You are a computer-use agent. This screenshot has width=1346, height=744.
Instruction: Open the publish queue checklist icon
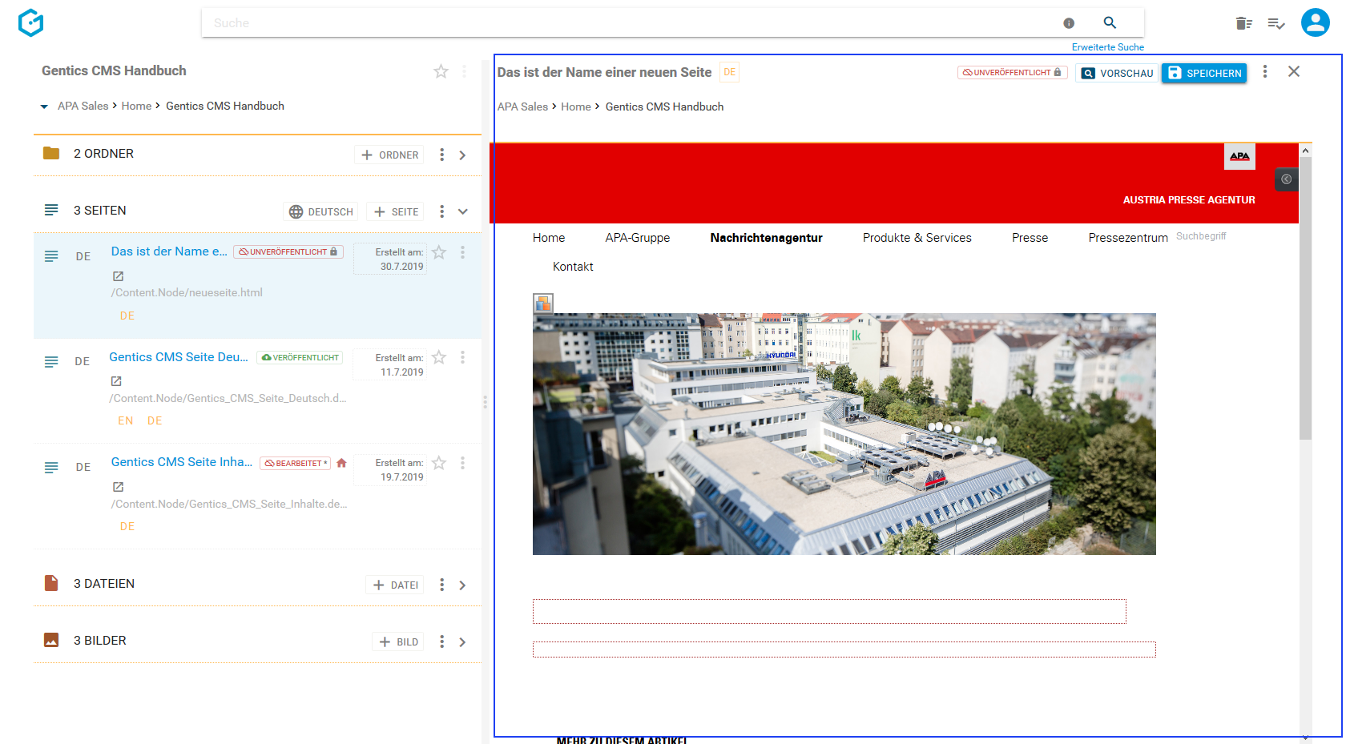click(x=1276, y=23)
